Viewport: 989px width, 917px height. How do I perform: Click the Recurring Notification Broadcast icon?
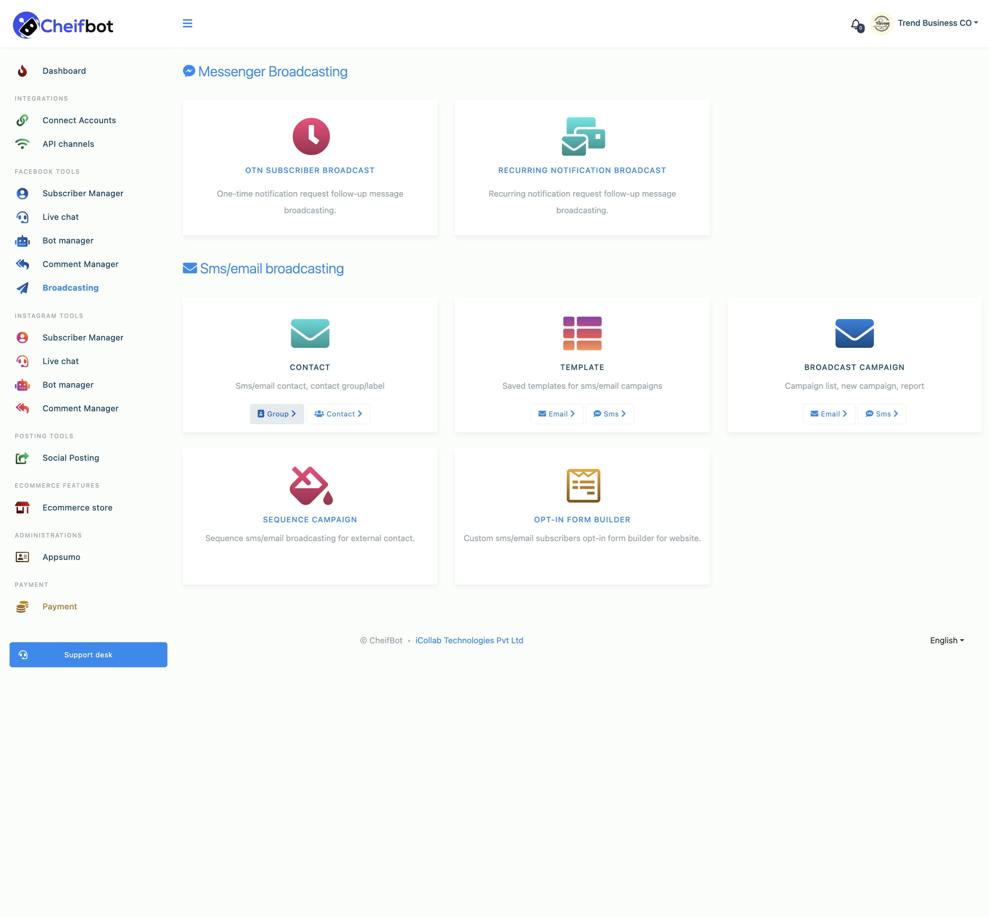click(x=582, y=136)
